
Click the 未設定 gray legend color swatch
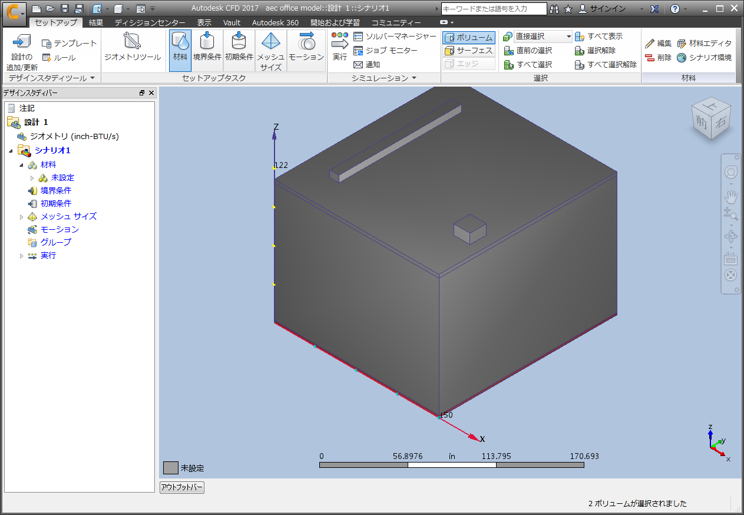pos(171,468)
